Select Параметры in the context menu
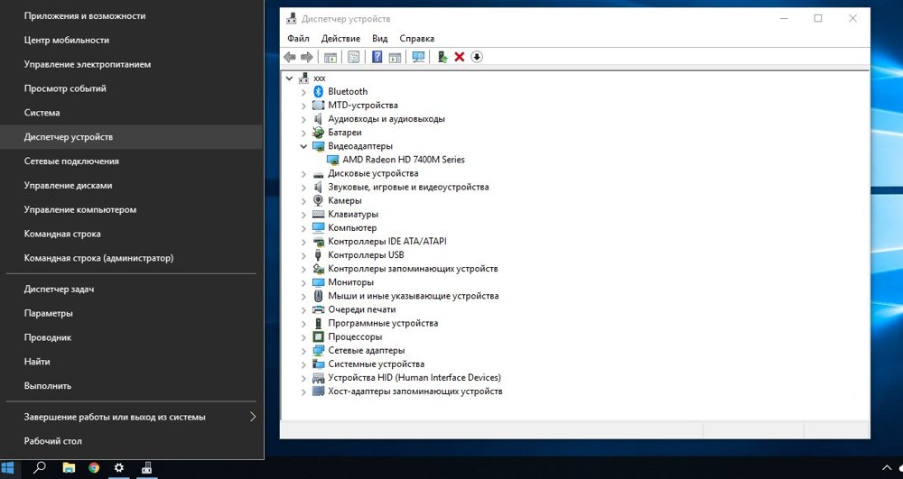Screen dimensions: 903x479 coord(132,313)
